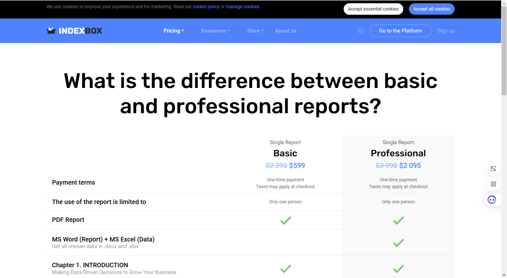
Task: Click the Sign up link
Action: tap(446, 30)
